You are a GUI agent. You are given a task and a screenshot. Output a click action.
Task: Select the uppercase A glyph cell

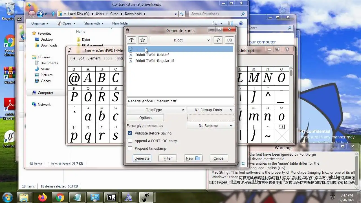[88, 78]
